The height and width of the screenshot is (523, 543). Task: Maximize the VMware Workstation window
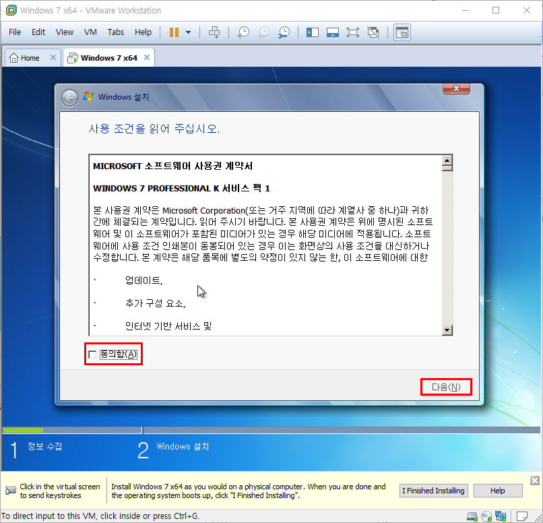point(496,10)
